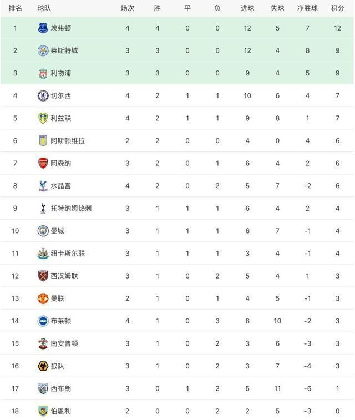The height and width of the screenshot is (420, 355).
Task: Select the 进球 column header
Action: [247, 8]
